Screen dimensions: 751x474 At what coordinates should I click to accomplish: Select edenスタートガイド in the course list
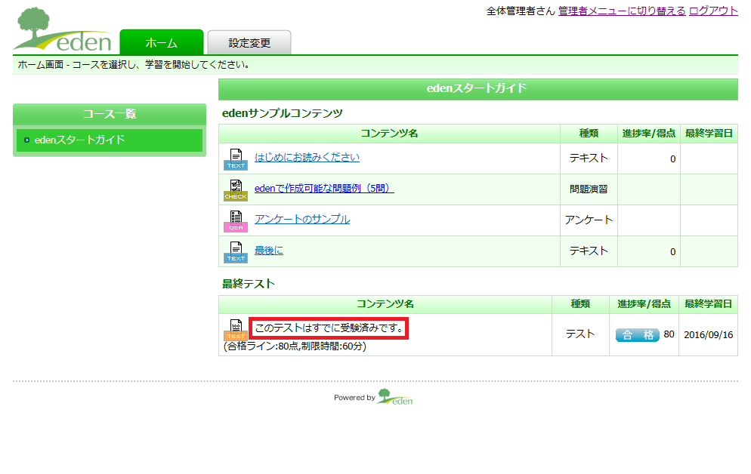[x=110, y=140]
